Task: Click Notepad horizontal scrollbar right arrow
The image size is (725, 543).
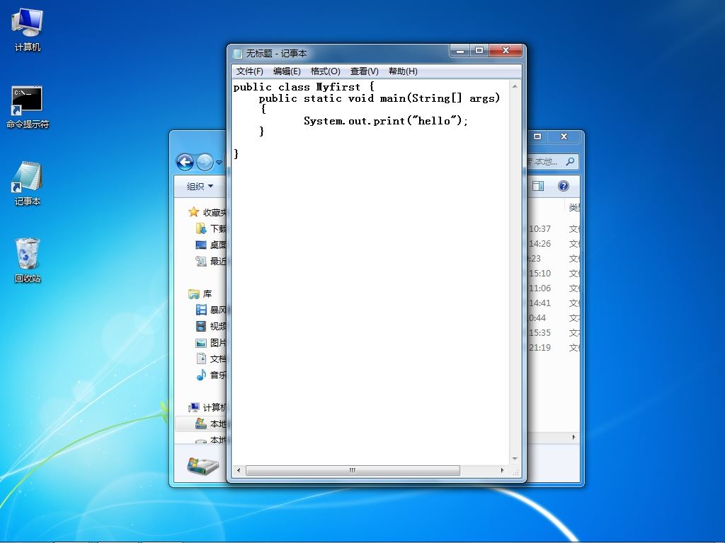Action: (503, 470)
